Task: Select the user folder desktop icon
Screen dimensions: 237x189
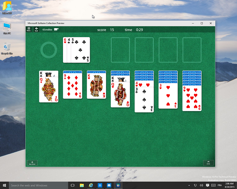Action: point(7,8)
